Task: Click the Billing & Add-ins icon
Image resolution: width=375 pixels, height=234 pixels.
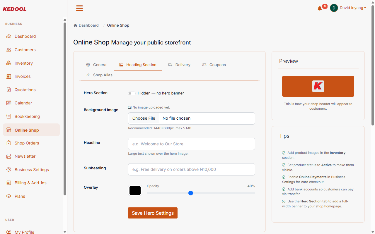Action: tap(9, 183)
